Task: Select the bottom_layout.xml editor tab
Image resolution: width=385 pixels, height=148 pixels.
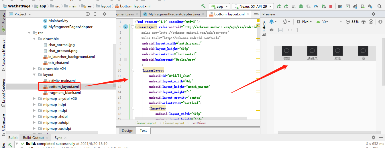Action: pos(229,14)
